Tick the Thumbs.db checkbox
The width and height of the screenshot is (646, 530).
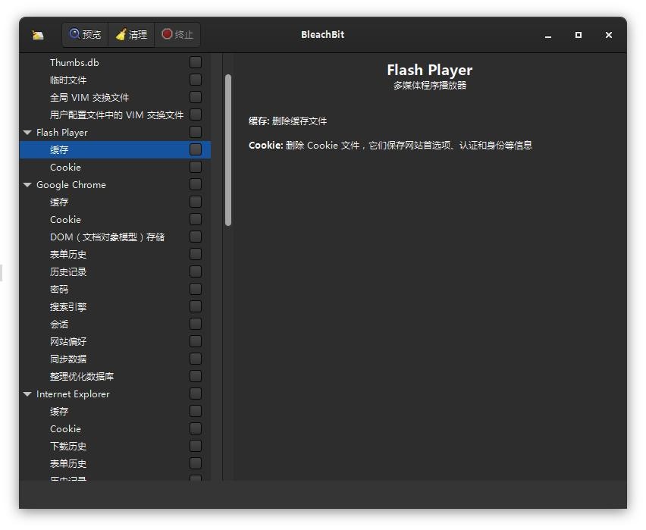click(196, 63)
